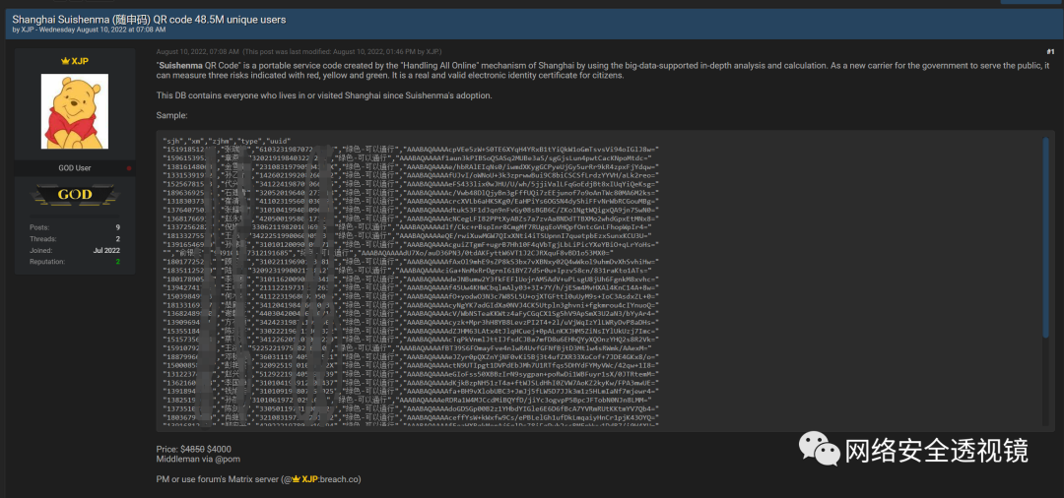The height and width of the screenshot is (498, 1064).
Task: Click the gold crown icon beside sidebar XJP
Action: point(66,61)
